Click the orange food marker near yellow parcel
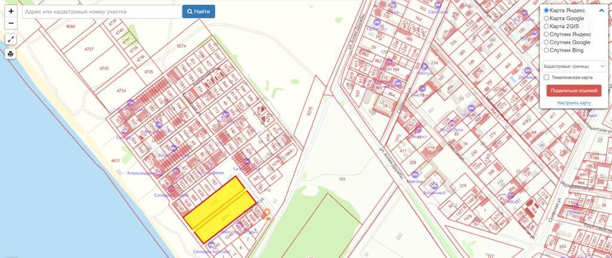612x258 pixels. pos(267,212)
